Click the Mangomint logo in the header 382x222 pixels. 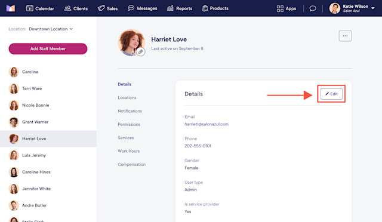(11, 8)
